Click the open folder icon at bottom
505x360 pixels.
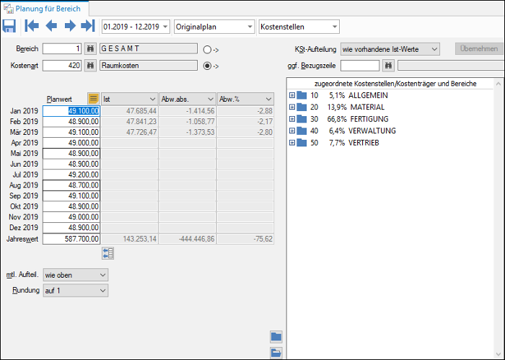(x=276, y=353)
